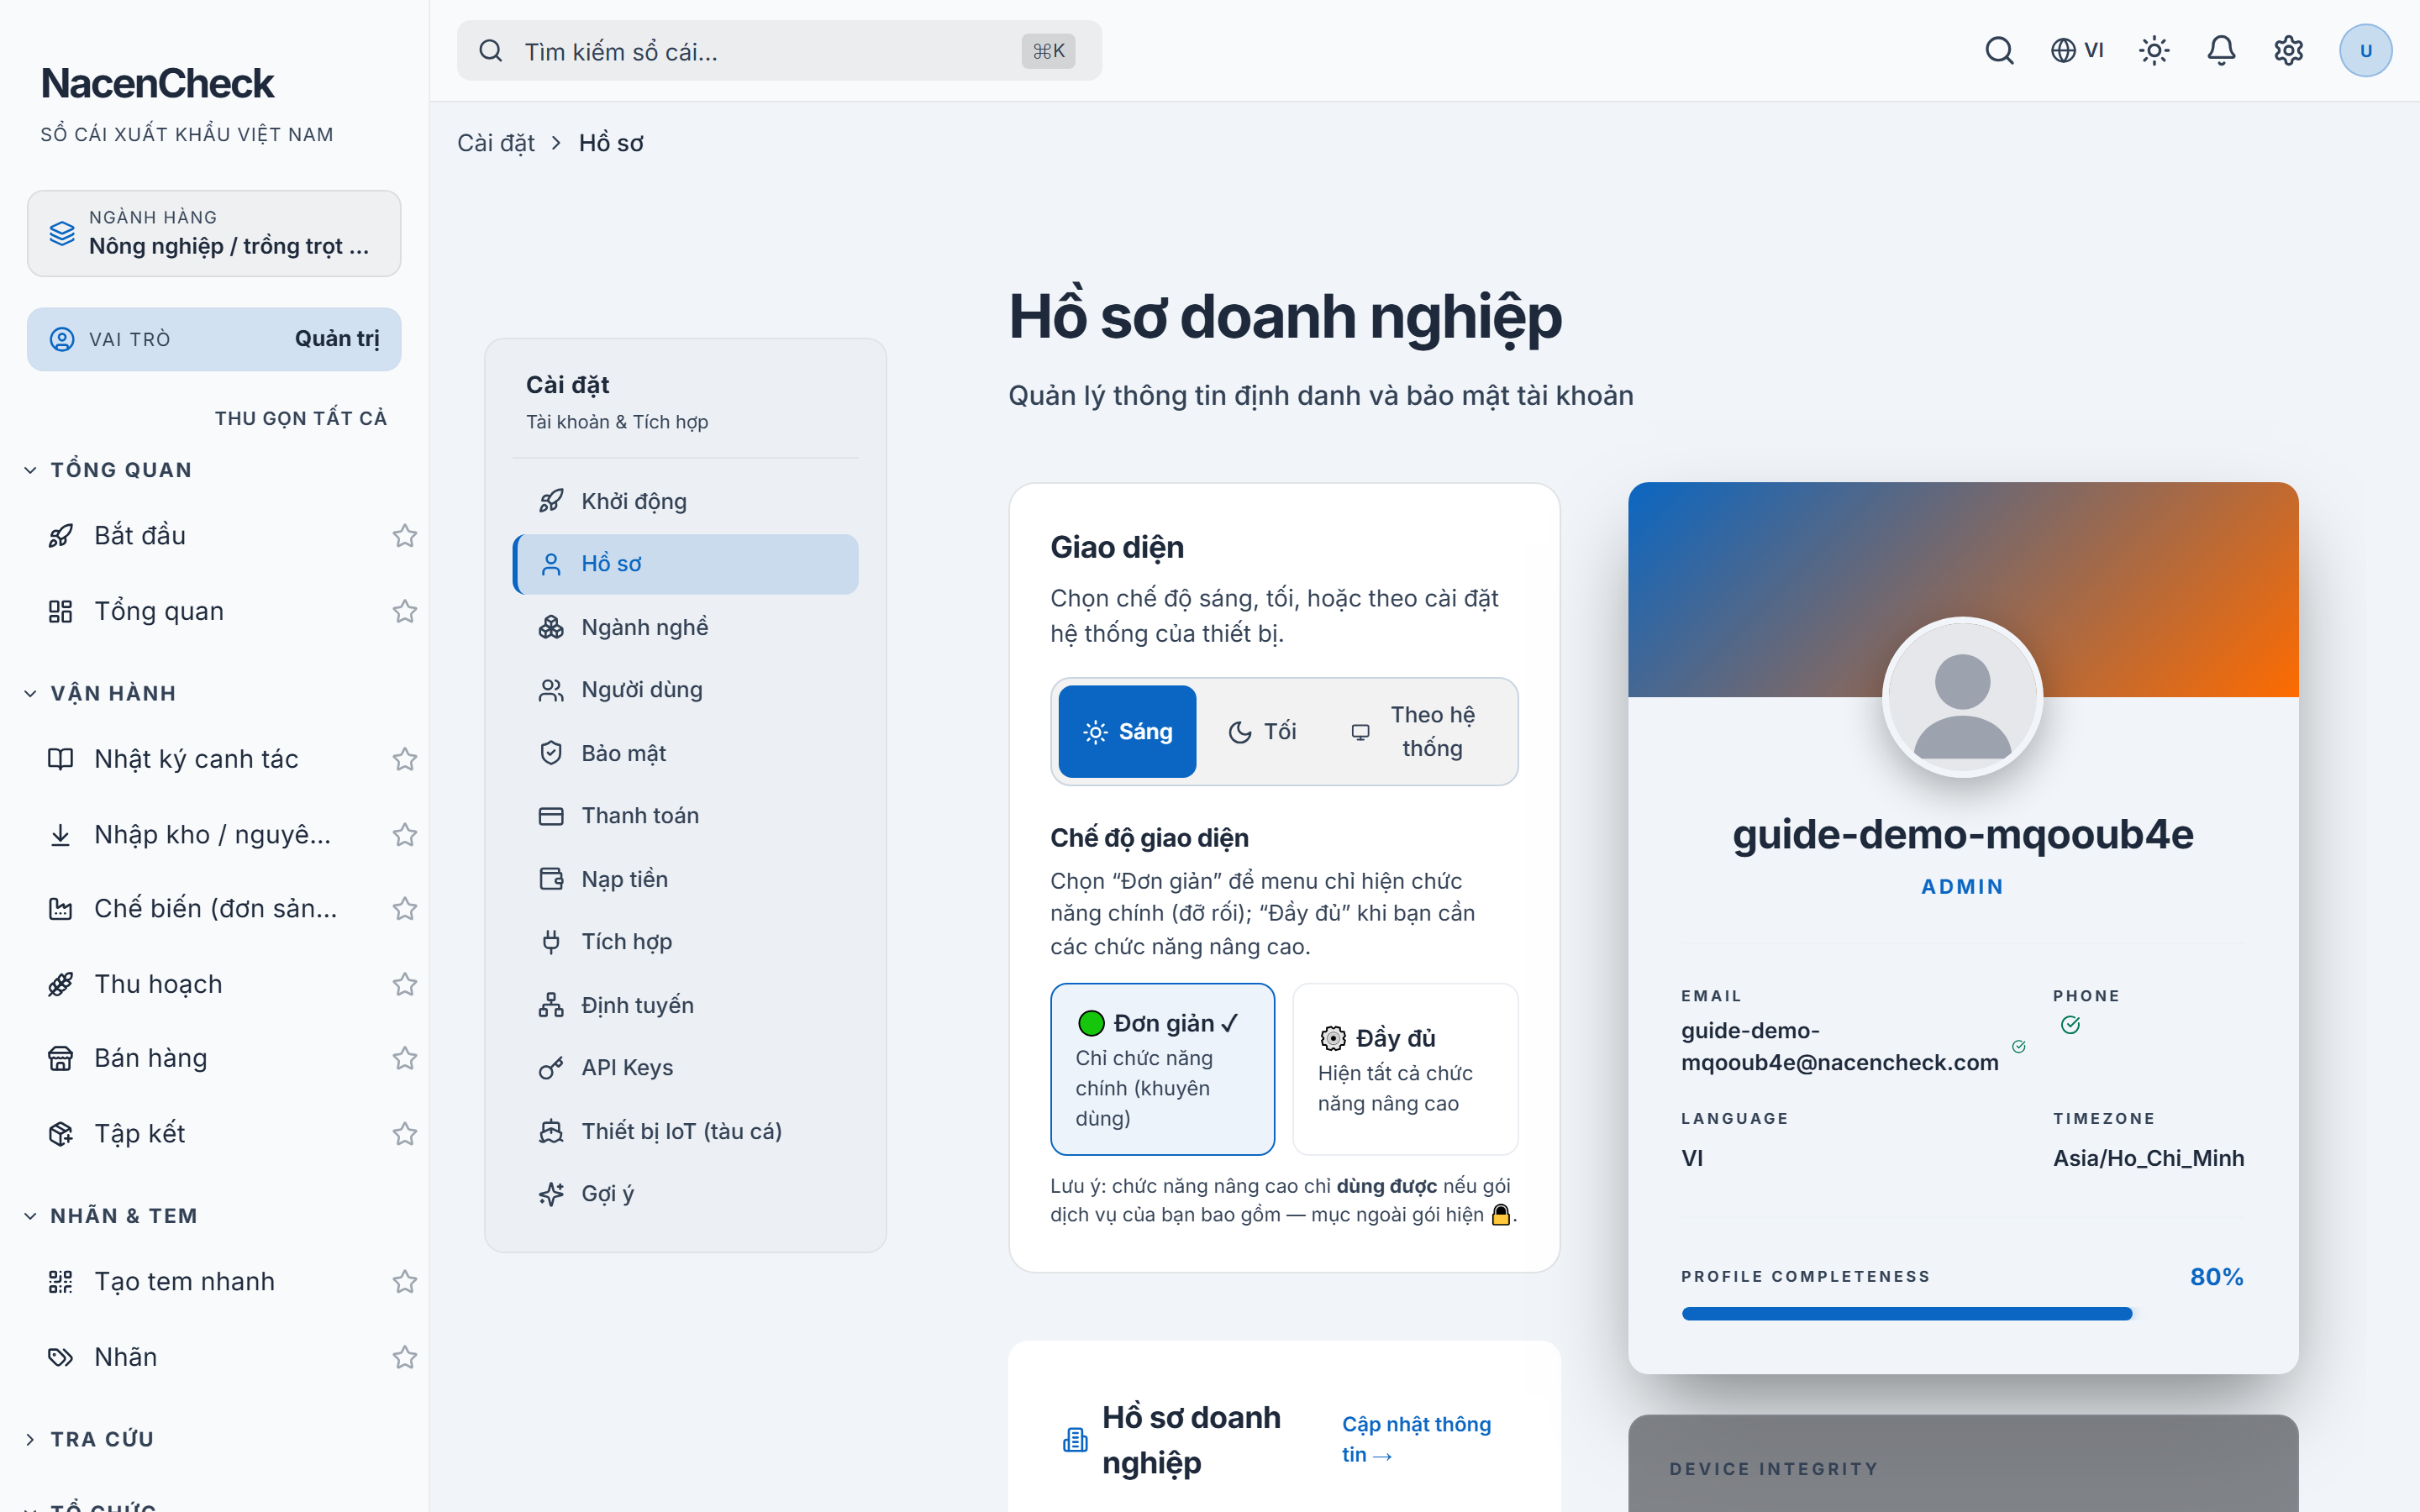The height and width of the screenshot is (1512, 2420).
Task: Click the Nạp tiền wallet icon
Action: 551,879
